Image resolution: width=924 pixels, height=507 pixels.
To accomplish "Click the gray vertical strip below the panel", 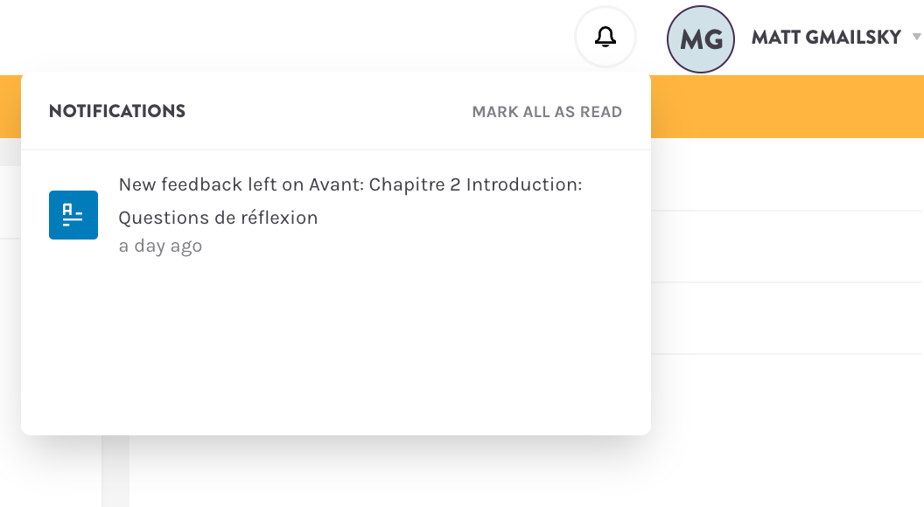I will [115, 472].
